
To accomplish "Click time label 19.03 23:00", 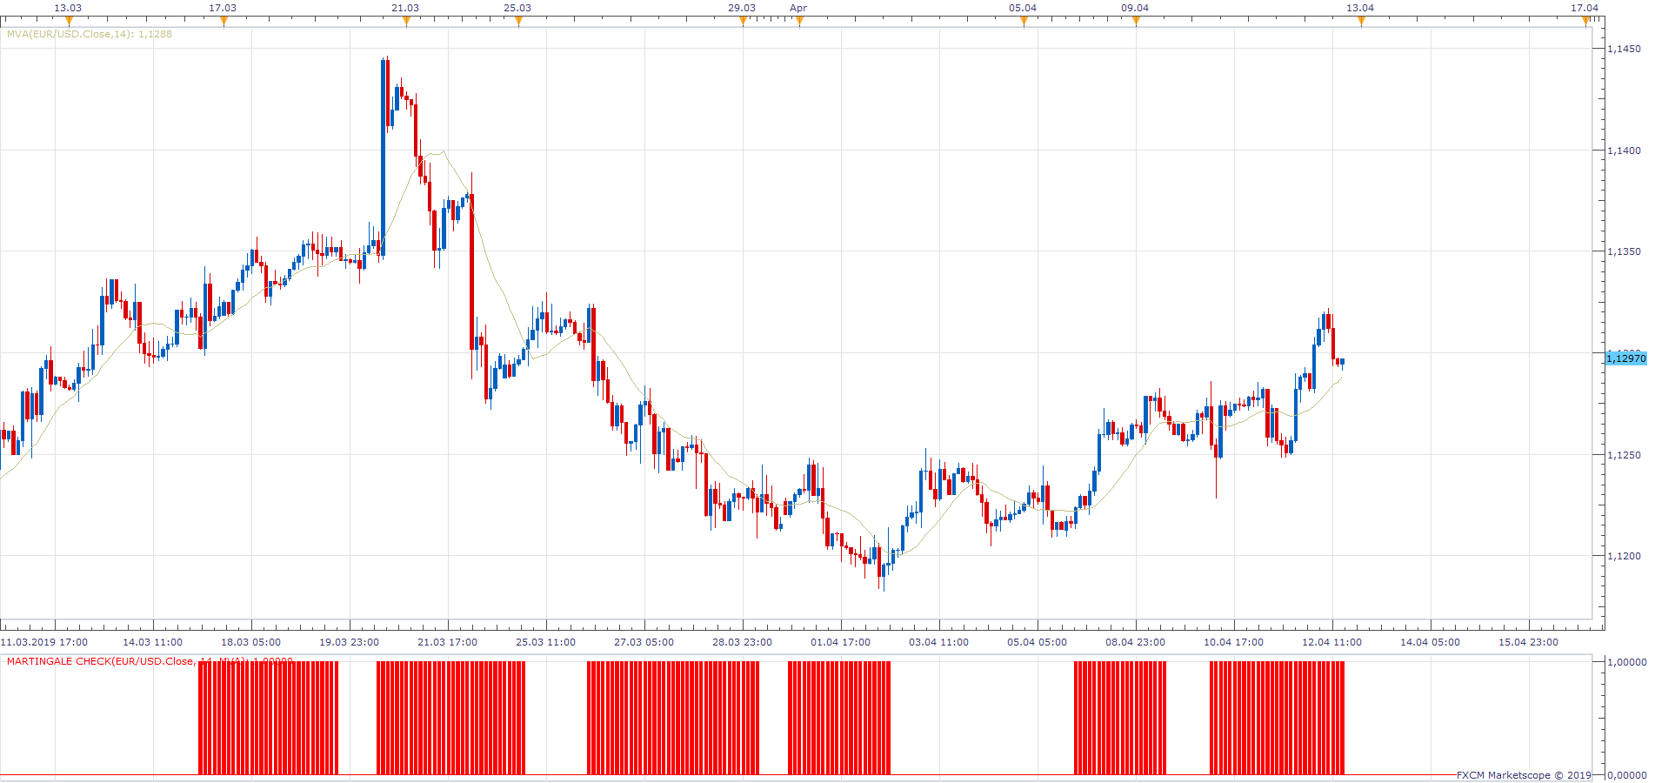I will (350, 642).
